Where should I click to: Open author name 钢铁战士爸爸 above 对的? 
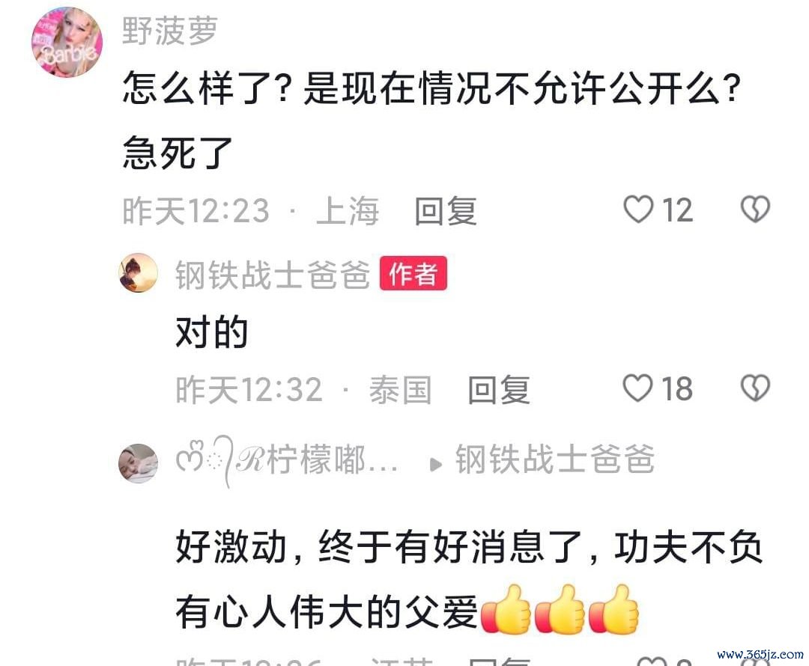click(x=273, y=274)
